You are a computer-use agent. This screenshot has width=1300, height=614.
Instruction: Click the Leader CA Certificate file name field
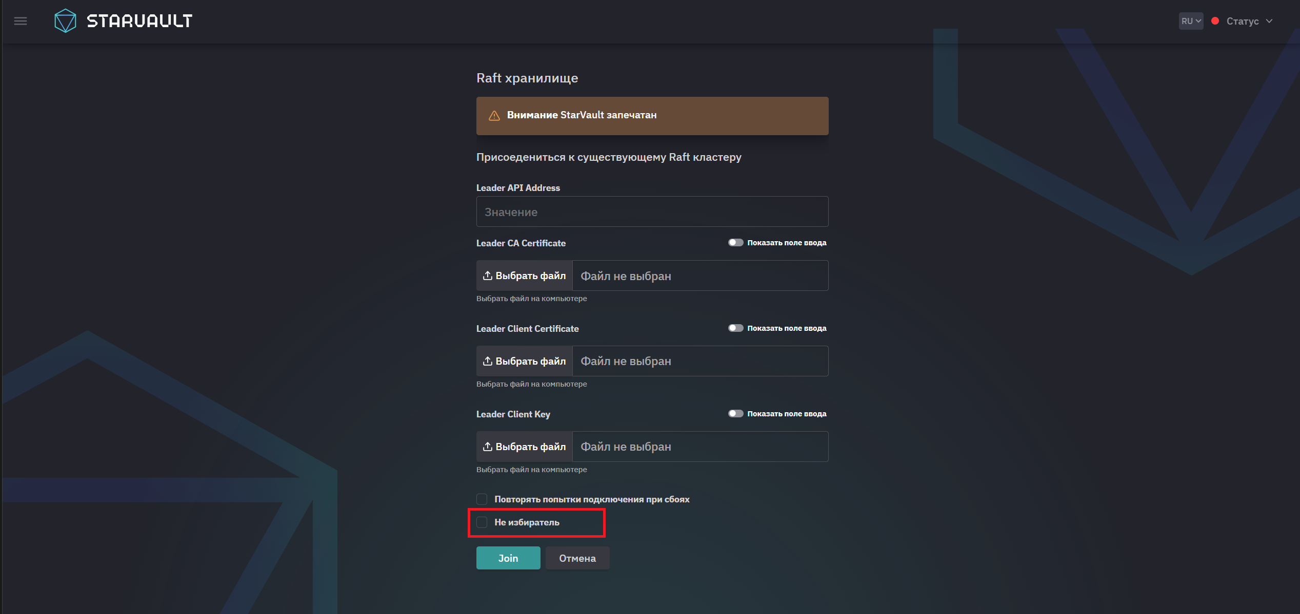(700, 276)
